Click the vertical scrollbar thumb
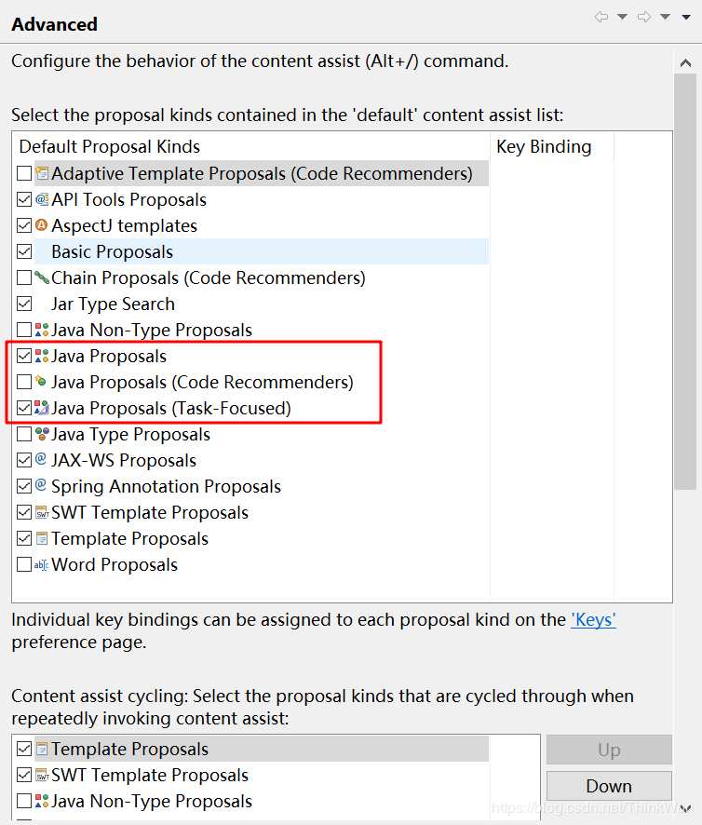This screenshot has height=825, width=702. [x=685, y=281]
